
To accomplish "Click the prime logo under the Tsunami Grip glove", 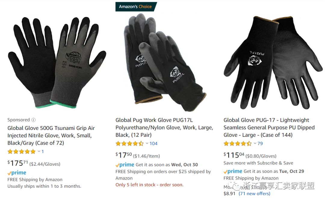I will pos(17,173).
